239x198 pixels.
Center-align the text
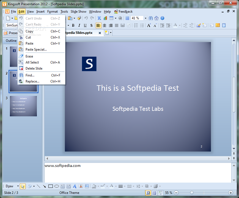coord(105,25)
